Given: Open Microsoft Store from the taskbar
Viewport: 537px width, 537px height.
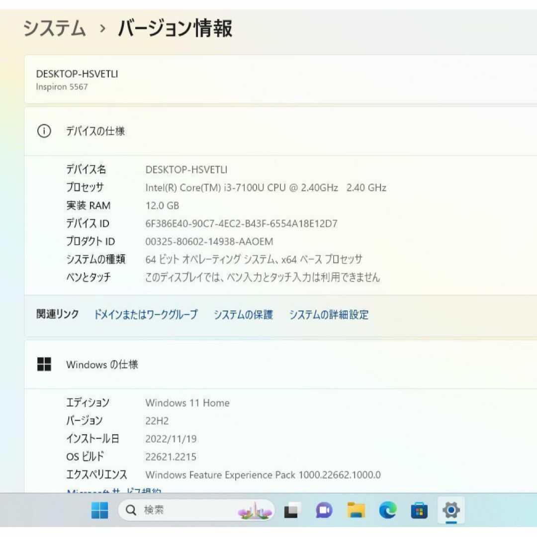Looking at the screenshot, I should tap(419, 511).
